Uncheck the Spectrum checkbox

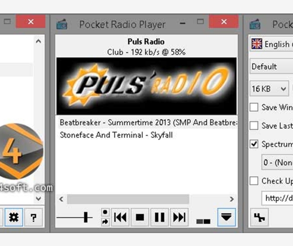click(x=254, y=144)
